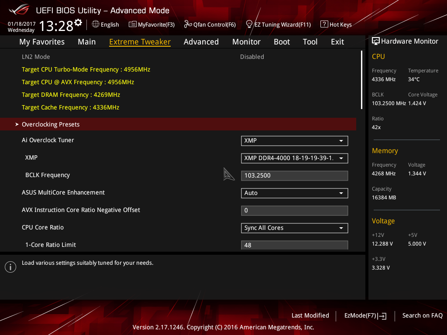This screenshot has width=447, height=335.
Task: Click the 01/18/2017 date text
Action: click(x=22, y=24)
